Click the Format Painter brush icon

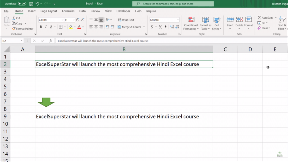click(14, 29)
